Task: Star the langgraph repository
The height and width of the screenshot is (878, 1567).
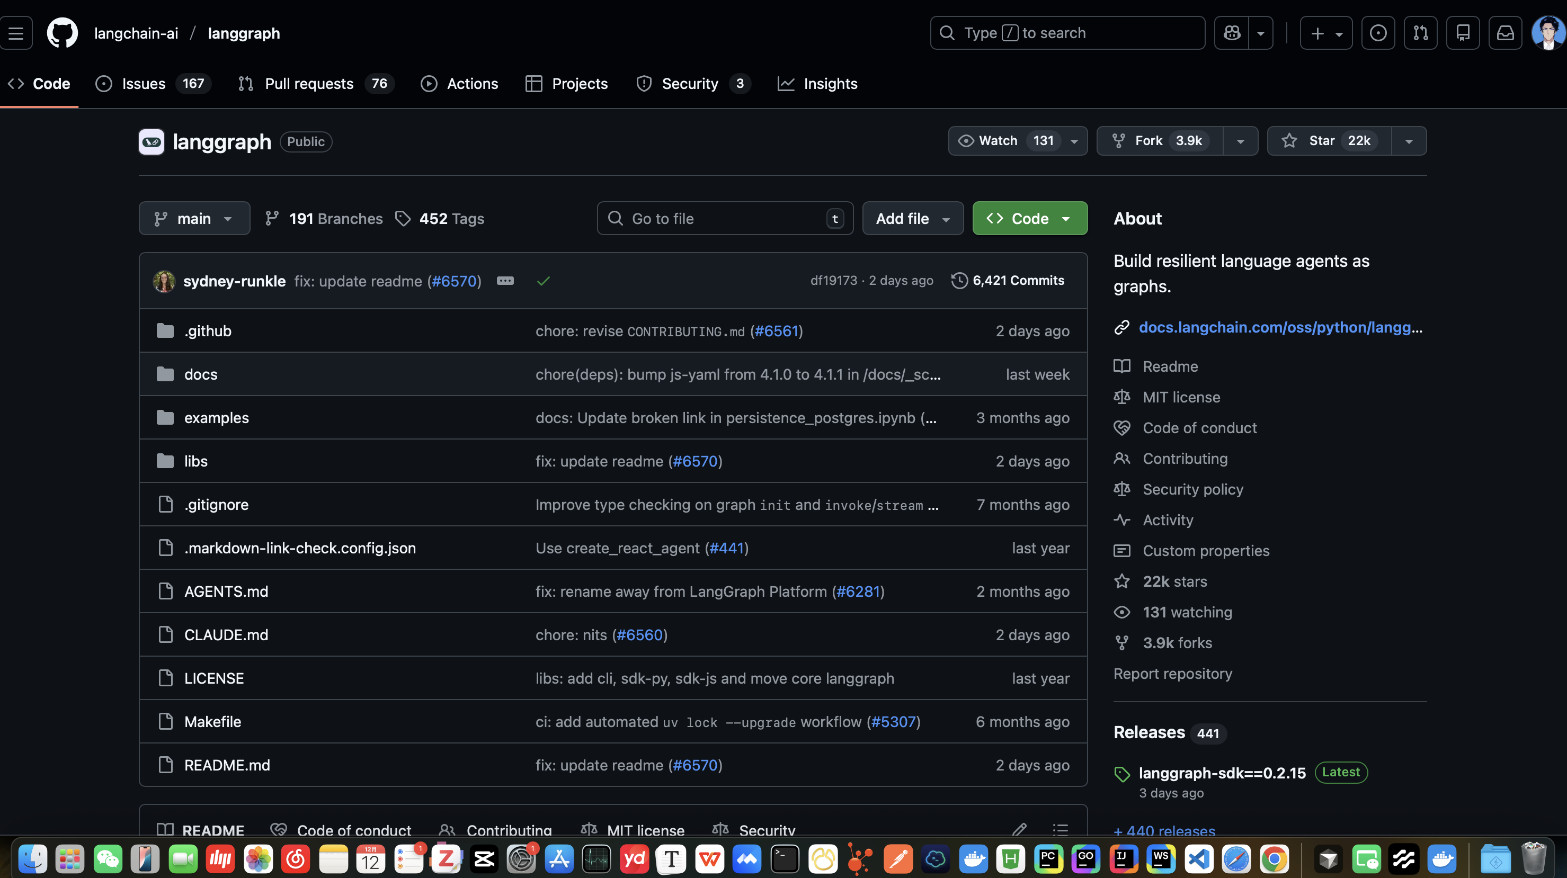Action: pyautogui.click(x=1329, y=140)
